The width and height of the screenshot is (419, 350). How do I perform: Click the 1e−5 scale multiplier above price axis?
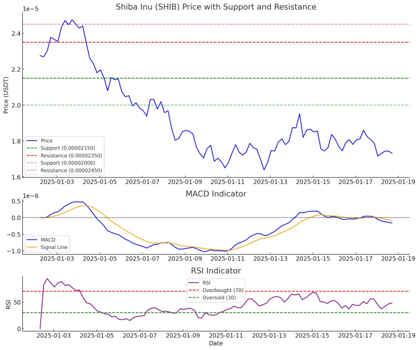point(30,9)
